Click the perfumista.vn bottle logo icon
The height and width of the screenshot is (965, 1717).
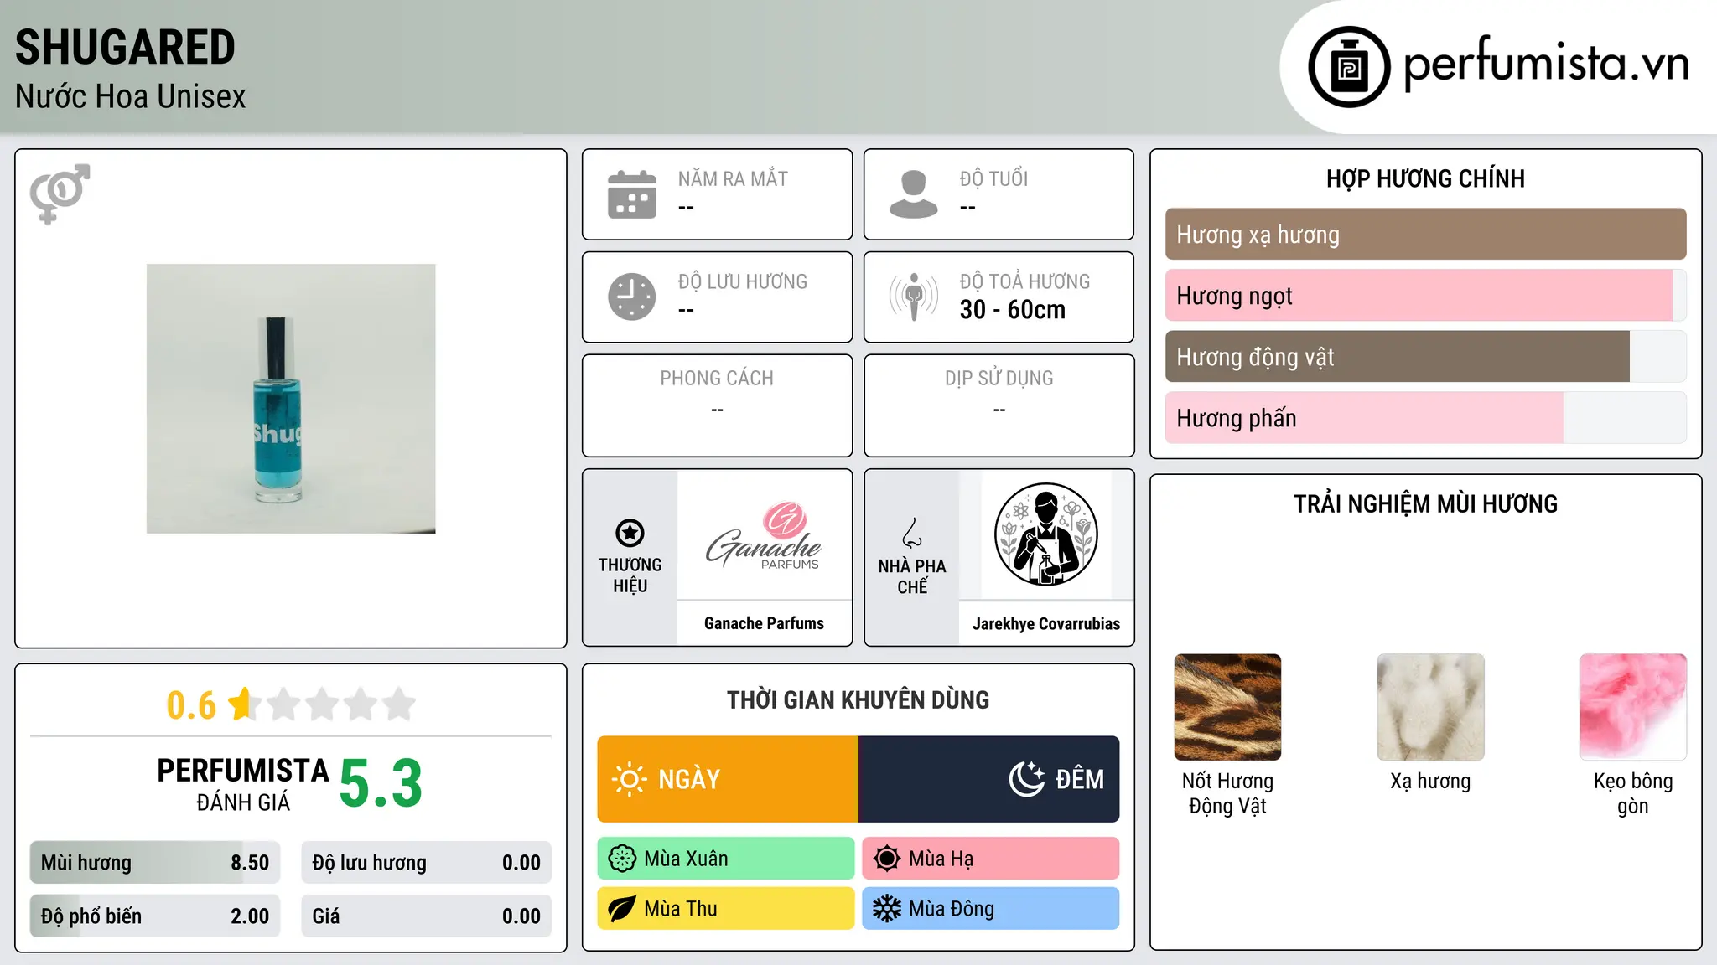[1349, 67]
